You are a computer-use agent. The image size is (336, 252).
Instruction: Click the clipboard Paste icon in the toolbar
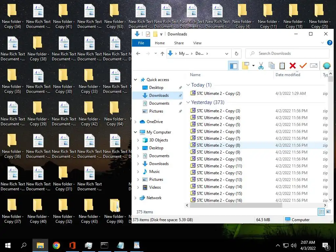282,66
